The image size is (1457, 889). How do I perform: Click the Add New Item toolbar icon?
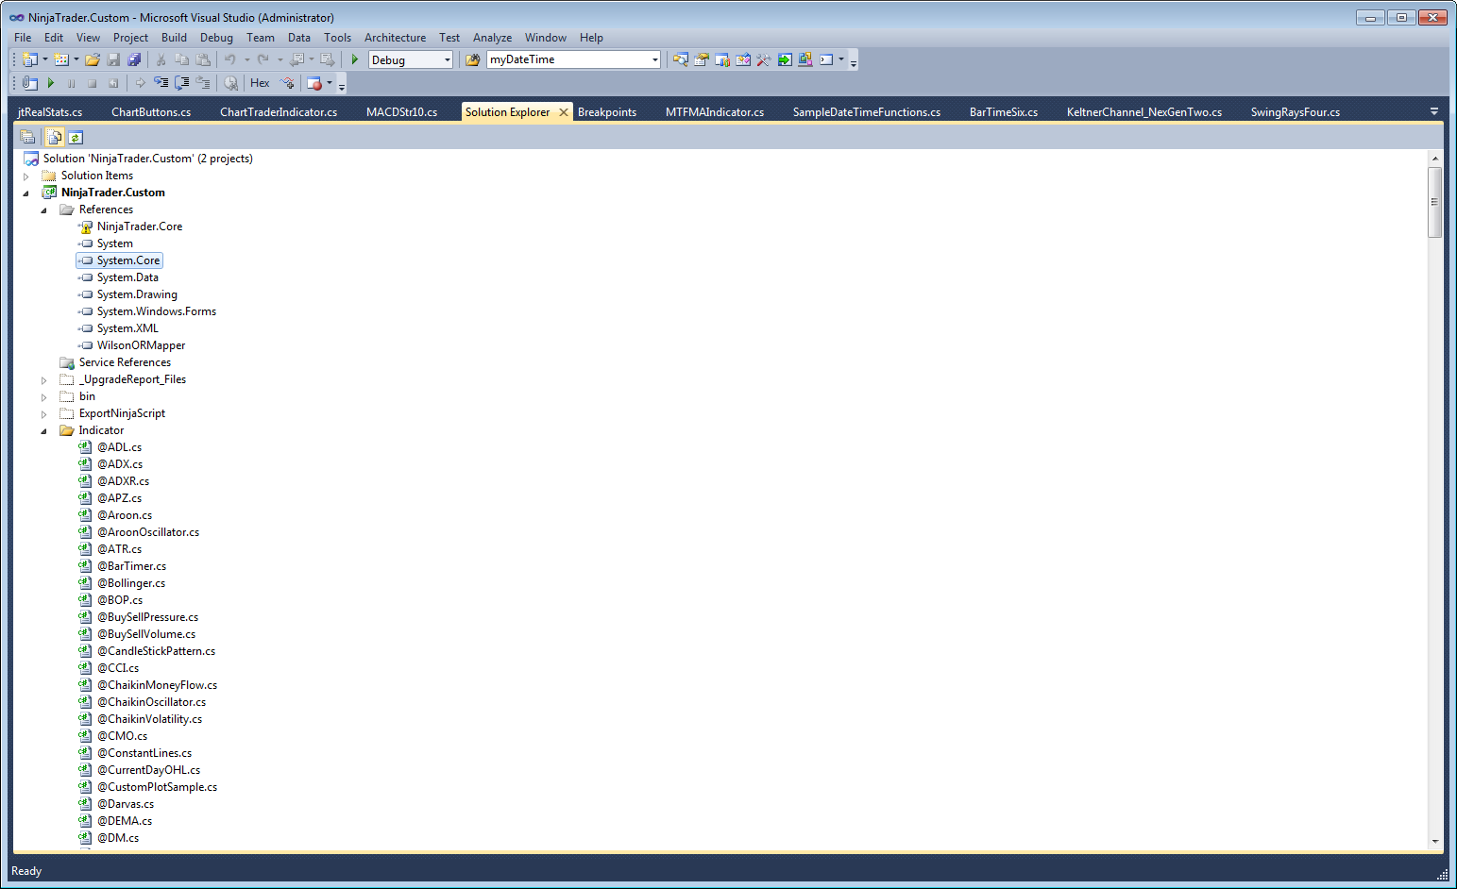click(x=61, y=59)
